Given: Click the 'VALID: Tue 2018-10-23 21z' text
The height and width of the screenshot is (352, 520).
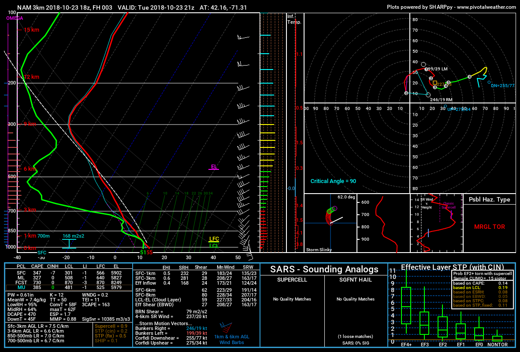Looking at the screenshot, I should coord(156,7).
